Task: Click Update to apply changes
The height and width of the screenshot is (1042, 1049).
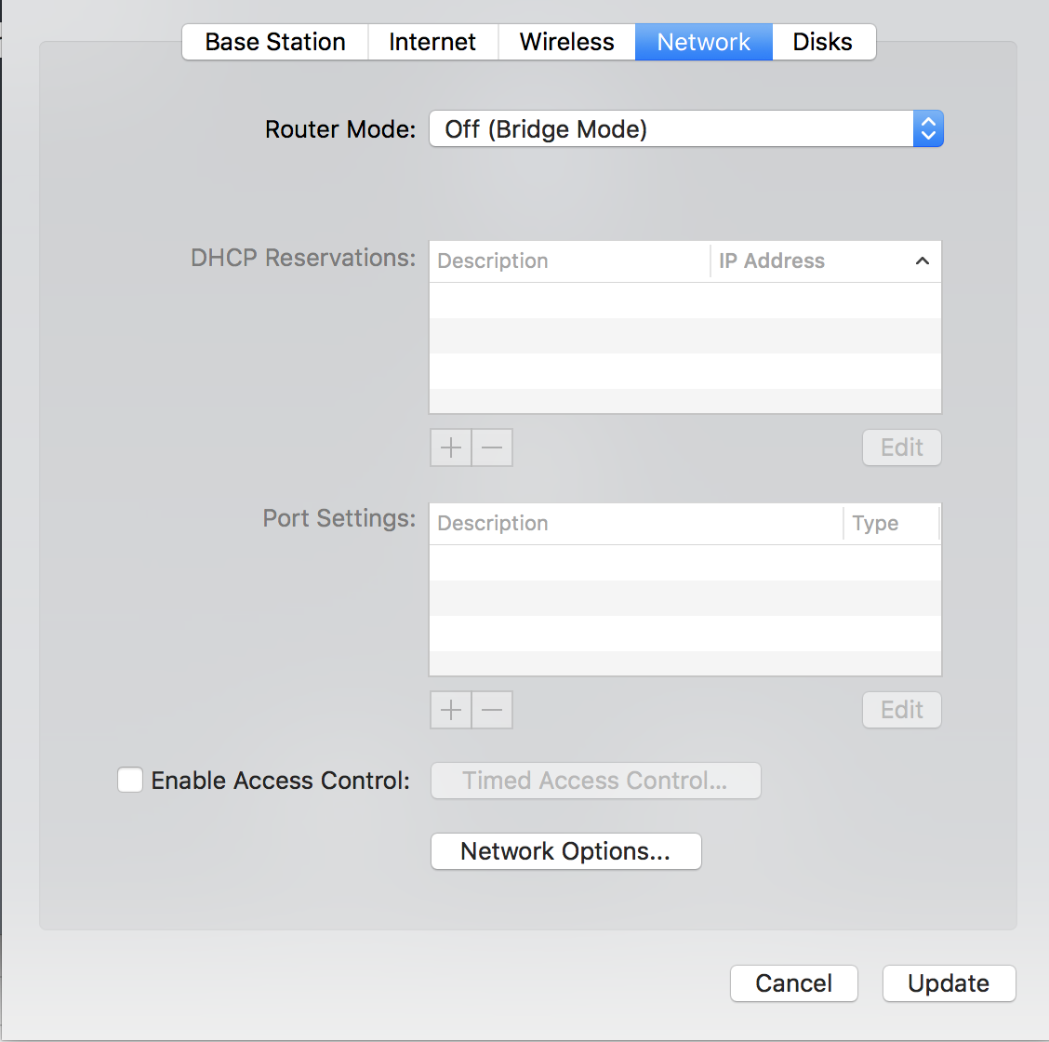Action: 948,983
